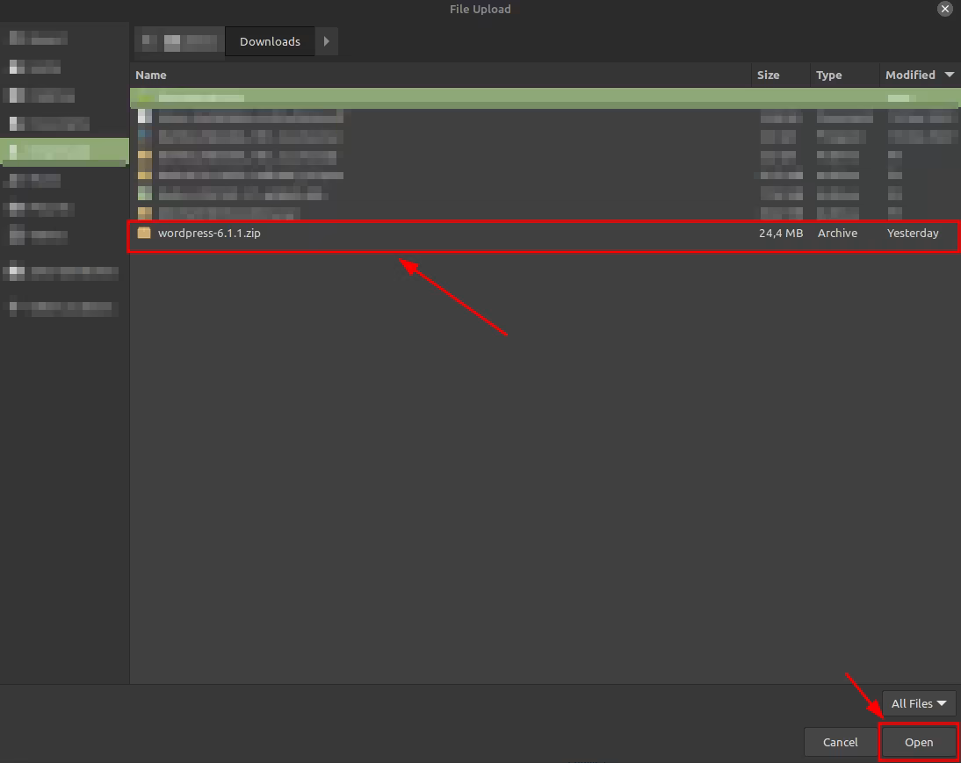Click the Modified column header

pos(909,76)
